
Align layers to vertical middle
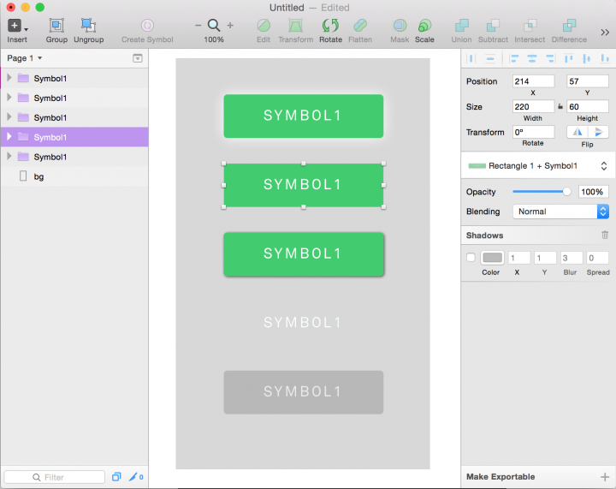click(x=587, y=59)
